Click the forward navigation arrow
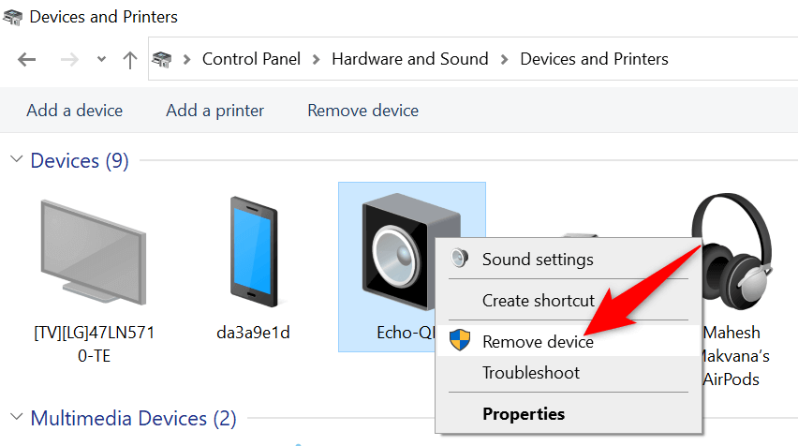798x446 pixels. [x=69, y=59]
